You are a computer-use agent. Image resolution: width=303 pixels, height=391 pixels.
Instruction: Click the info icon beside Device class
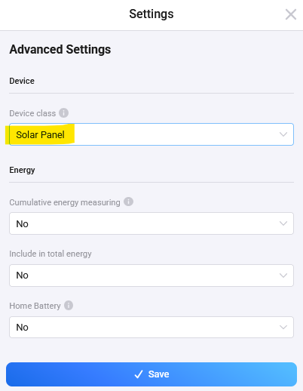click(x=63, y=112)
